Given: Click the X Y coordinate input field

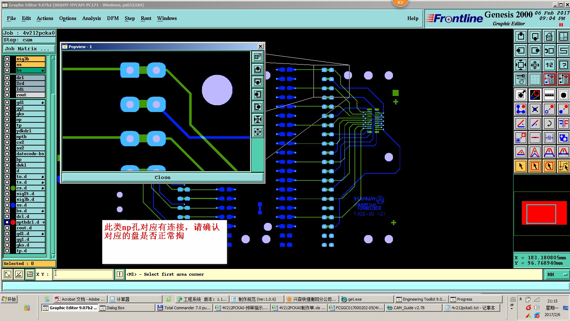Looking at the screenshot, I should 83,274.
